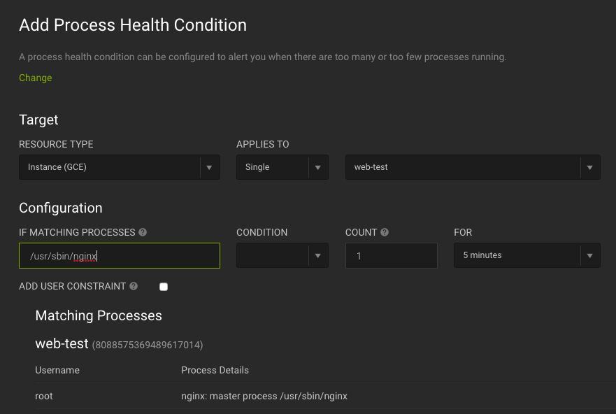Click the Resource Type dropdown arrow
Viewport: 616px width, 414px height.
209,168
